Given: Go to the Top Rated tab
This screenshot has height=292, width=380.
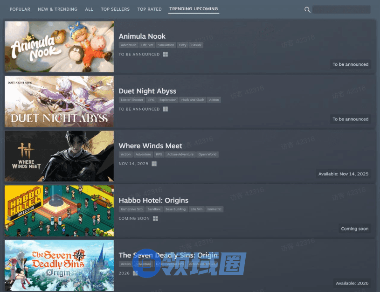Looking at the screenshot, I should 148,9.
